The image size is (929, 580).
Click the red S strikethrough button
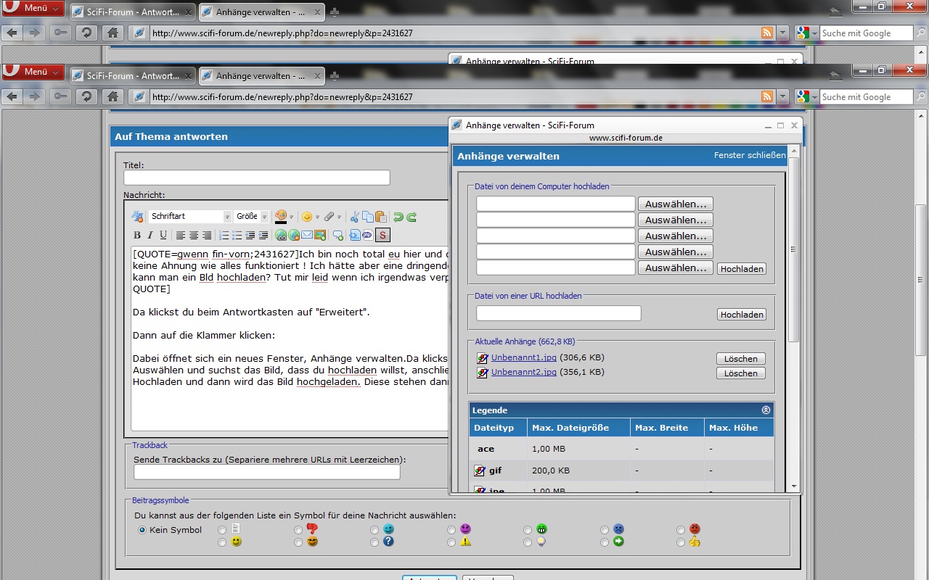[x=382, y=235]
